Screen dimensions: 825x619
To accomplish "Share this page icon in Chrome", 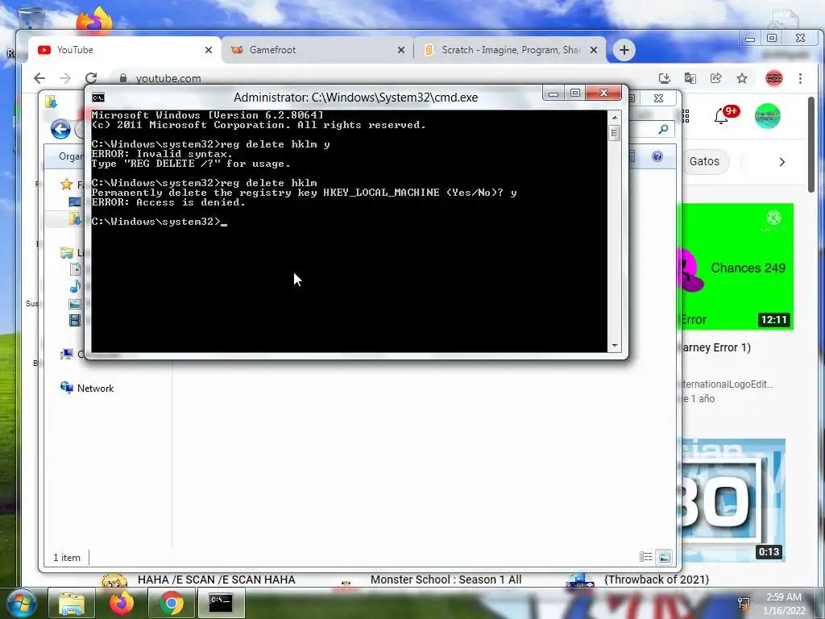I will (716, 78).
